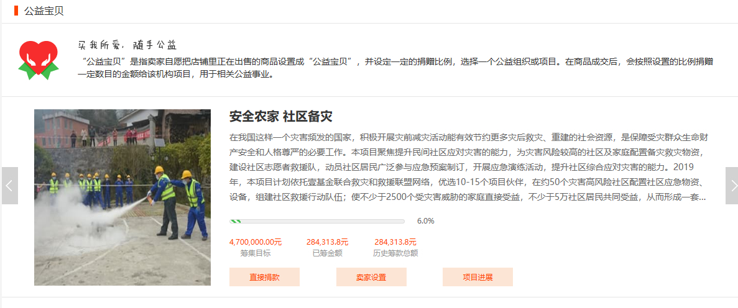Click the project title 安全农家 社区备灾
738x308 pixels.
pos(280,117)
